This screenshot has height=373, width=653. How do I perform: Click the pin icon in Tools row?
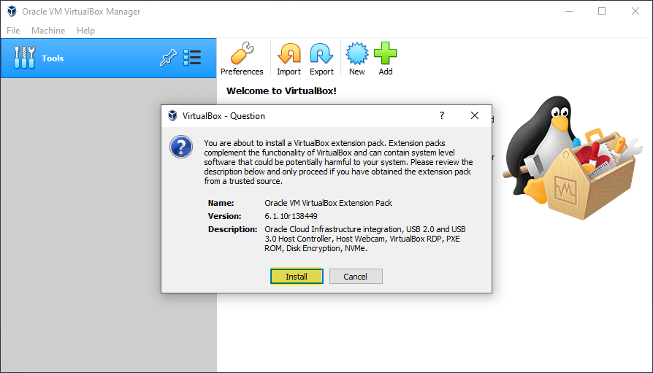(168, 58)
